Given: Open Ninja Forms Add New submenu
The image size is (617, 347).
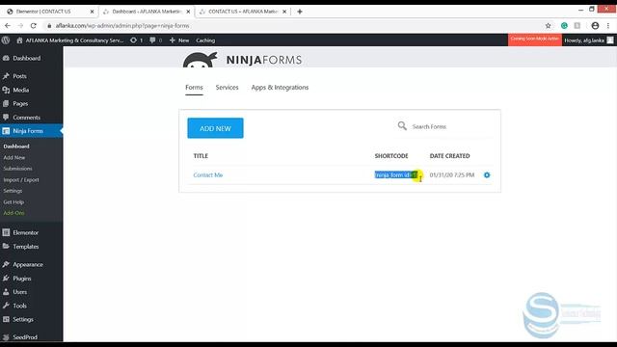Looking at the screenshot, I should click(14, 157).
